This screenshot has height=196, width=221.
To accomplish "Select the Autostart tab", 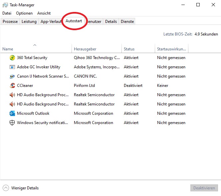I will click(x=74, y=21).
